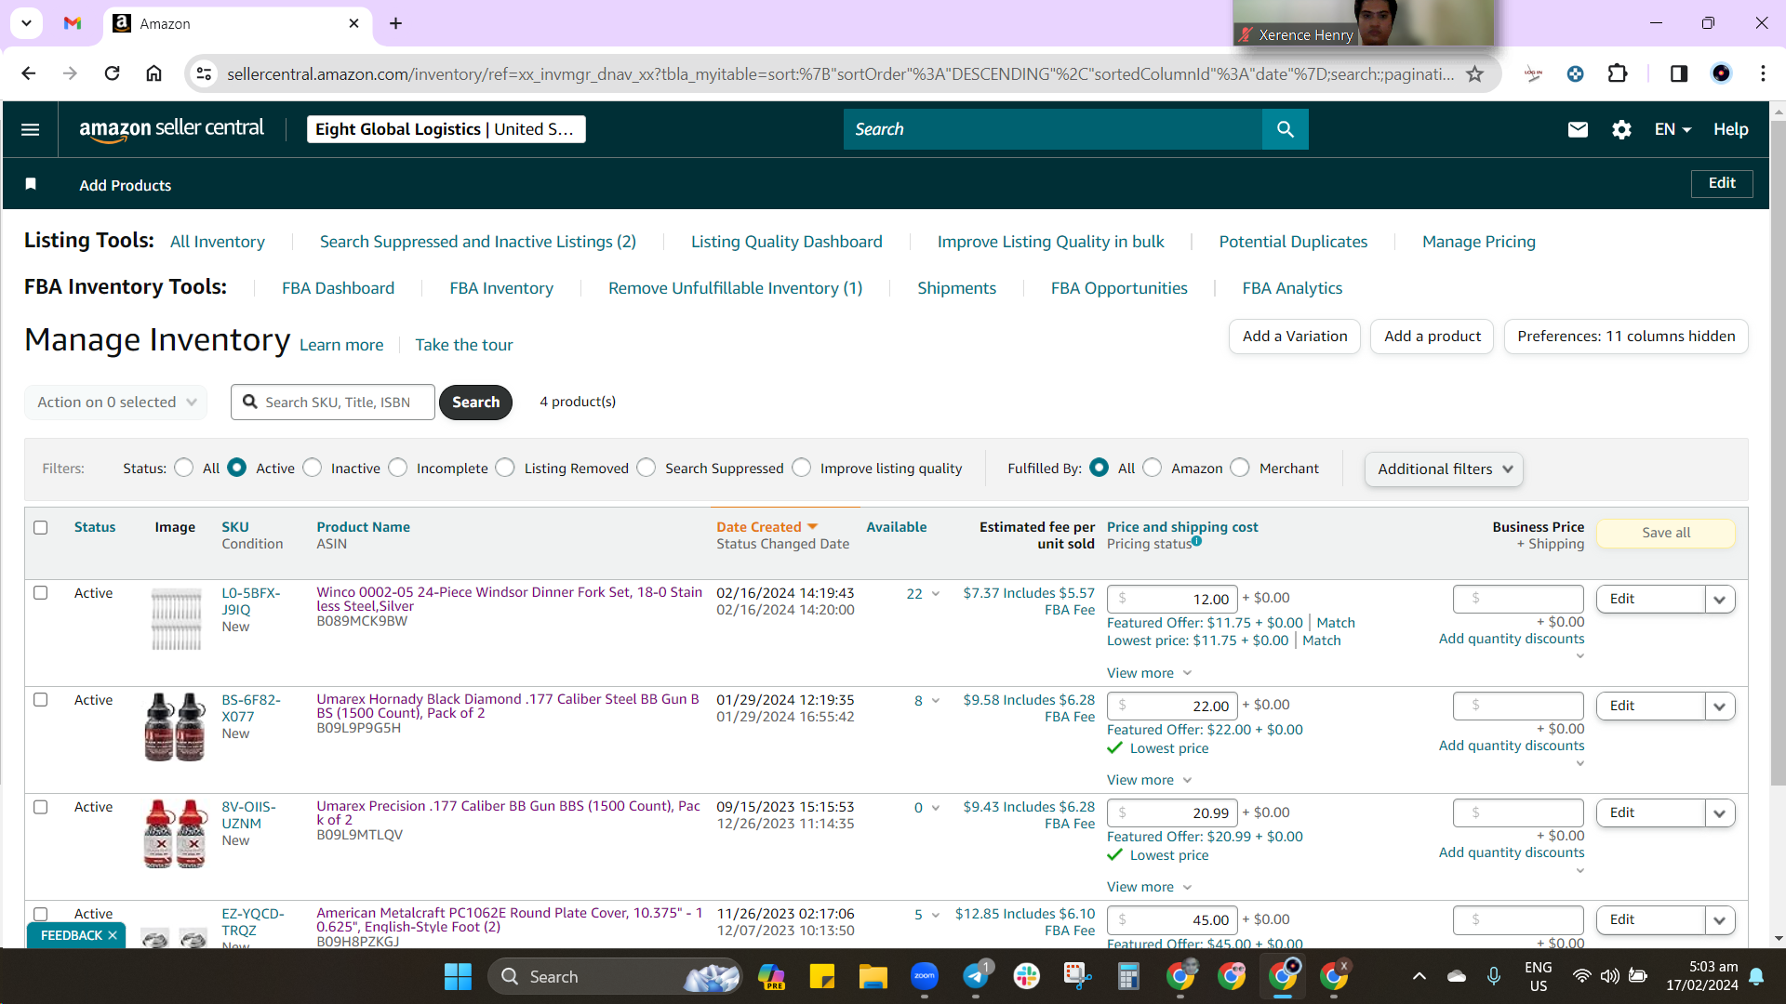Check the Umarex Hornady Black Diamond row checkbox
This screenshot has width=1786, height=1004.
tap(41, 699)
